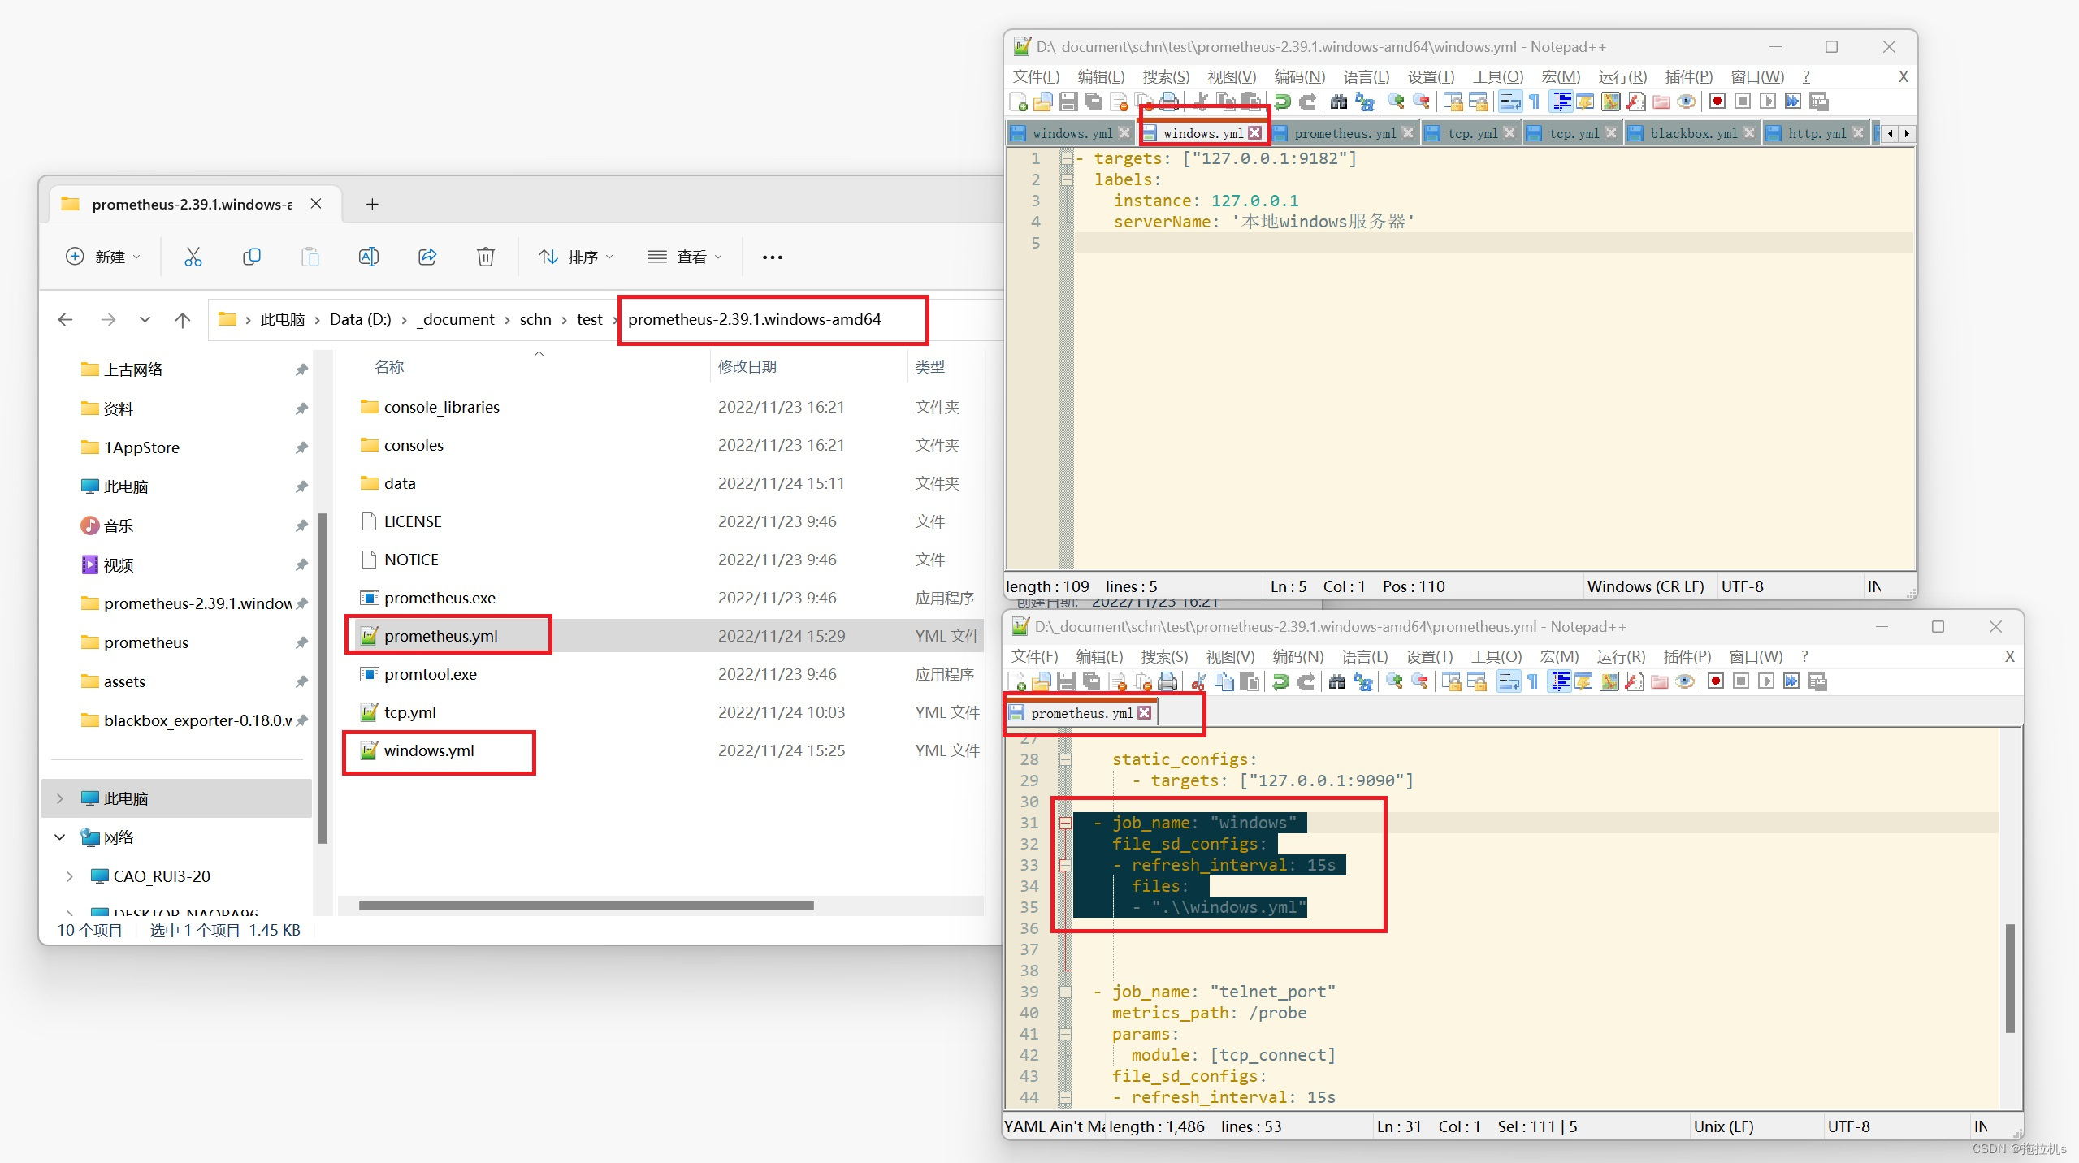Open 语言(L) menu in windows.yml Notepad++ window

tap(1366, 76)
